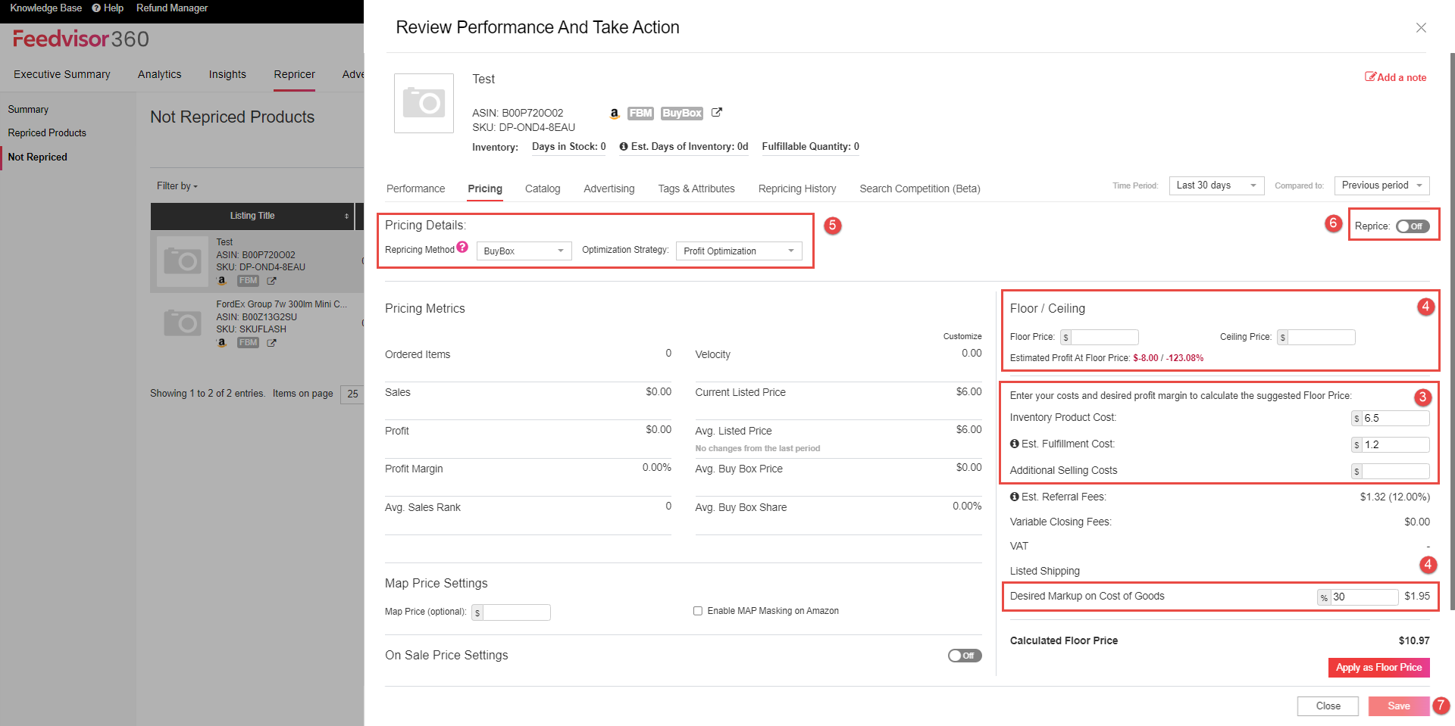This screenshot has width=1455, height=726.
Task: Click FBM badge in Test listing row
Action: coord(248,280)
